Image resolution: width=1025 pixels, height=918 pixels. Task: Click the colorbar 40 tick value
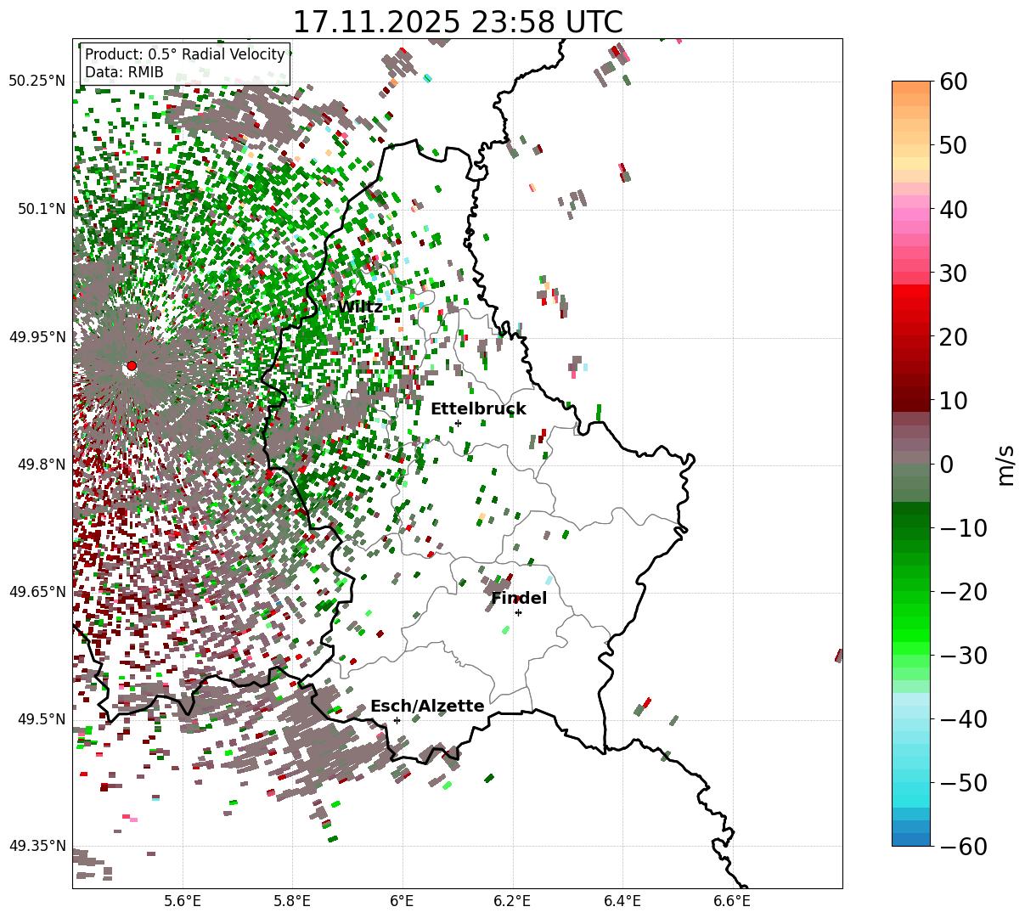pyautogui.click(x=952, y=209)
